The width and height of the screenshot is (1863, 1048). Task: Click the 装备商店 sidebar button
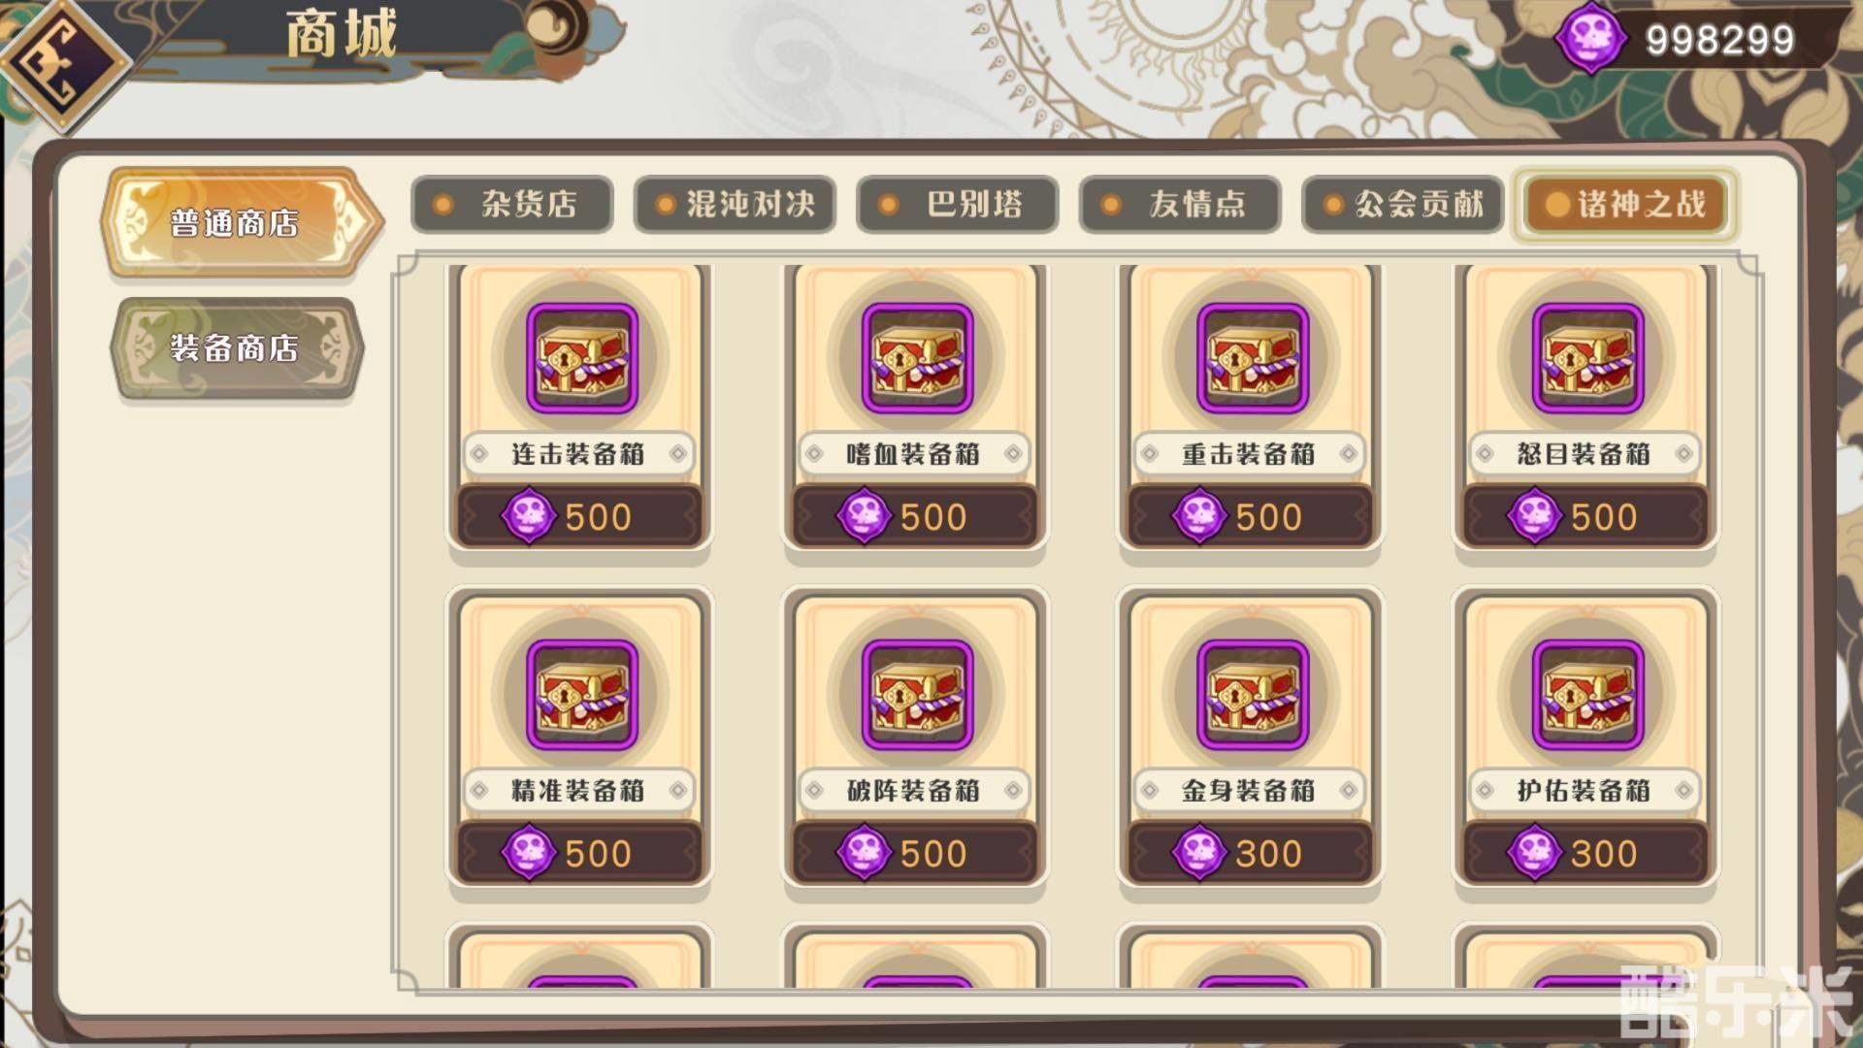(238, 348)
